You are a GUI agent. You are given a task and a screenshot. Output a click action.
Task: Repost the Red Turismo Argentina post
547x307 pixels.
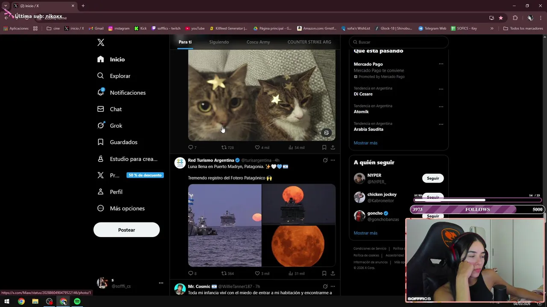point(227,273)
